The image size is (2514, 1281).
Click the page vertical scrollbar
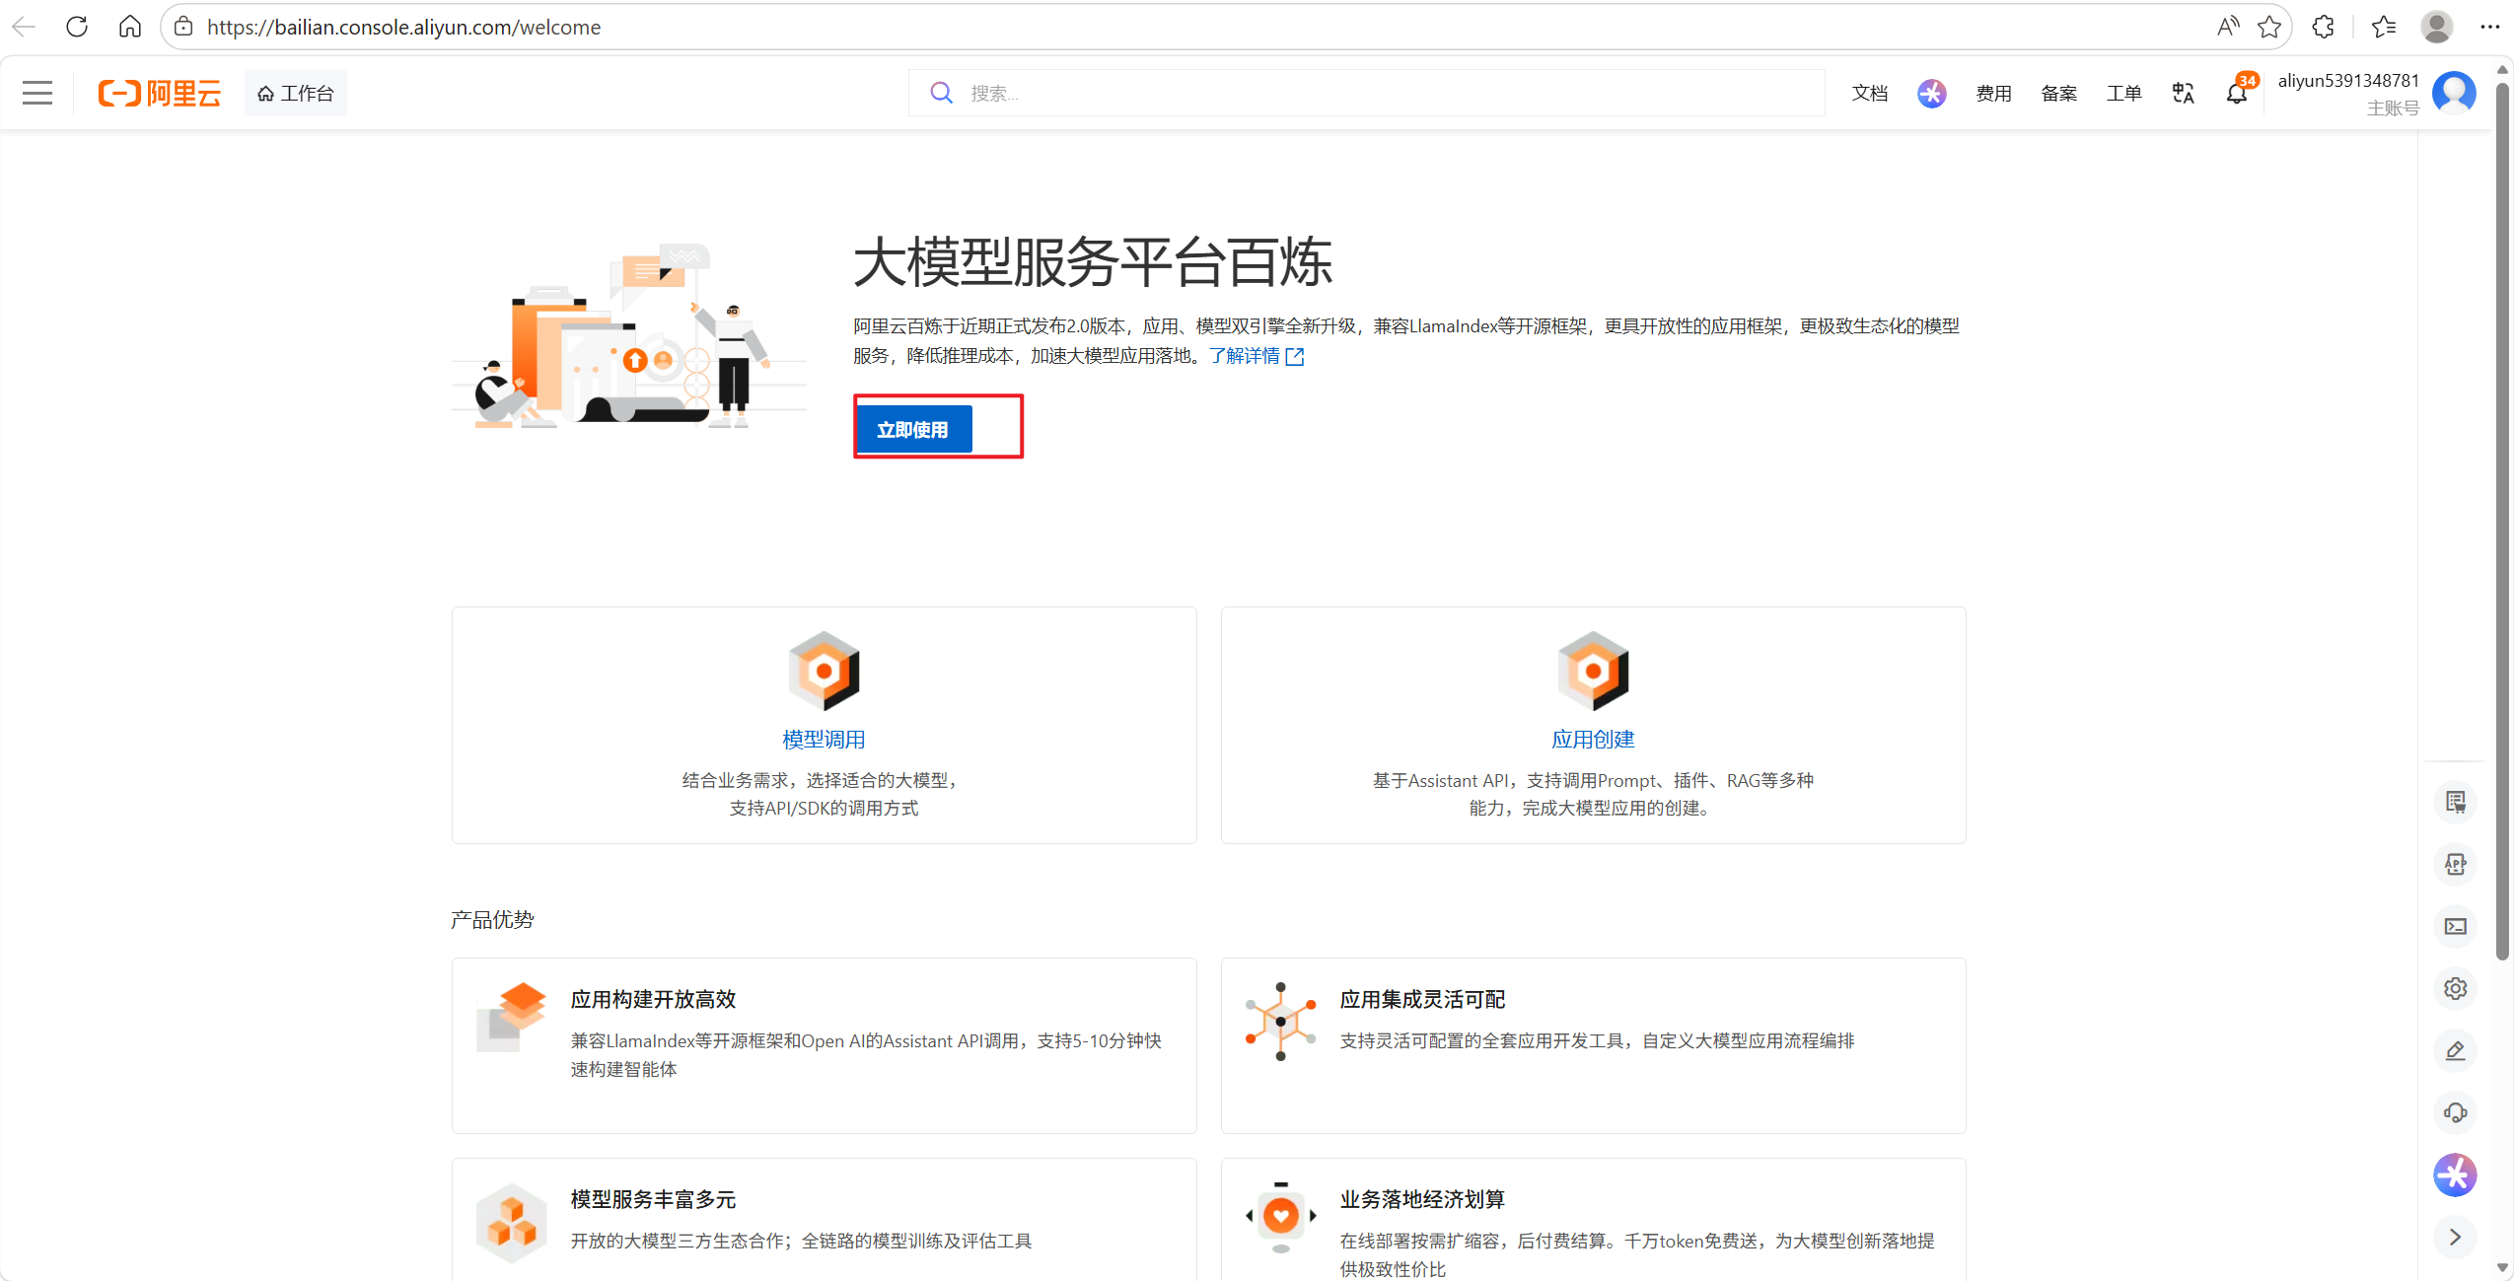pos(2501,493)
